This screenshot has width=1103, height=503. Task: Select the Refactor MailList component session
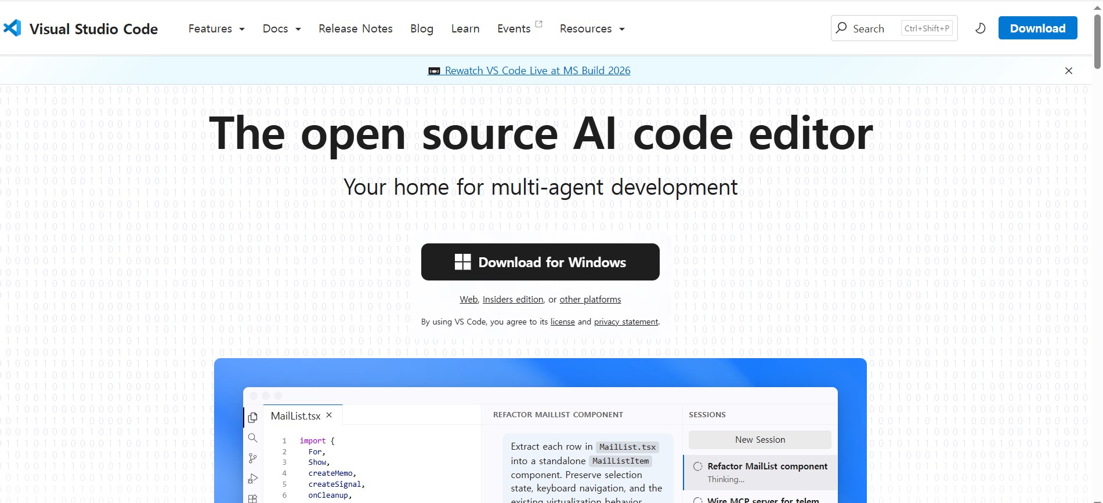pos(761,472)
